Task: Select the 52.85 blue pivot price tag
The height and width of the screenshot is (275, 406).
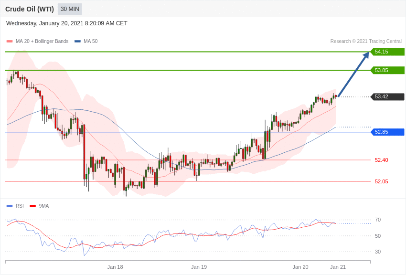Action: click(x=388, y=132)
